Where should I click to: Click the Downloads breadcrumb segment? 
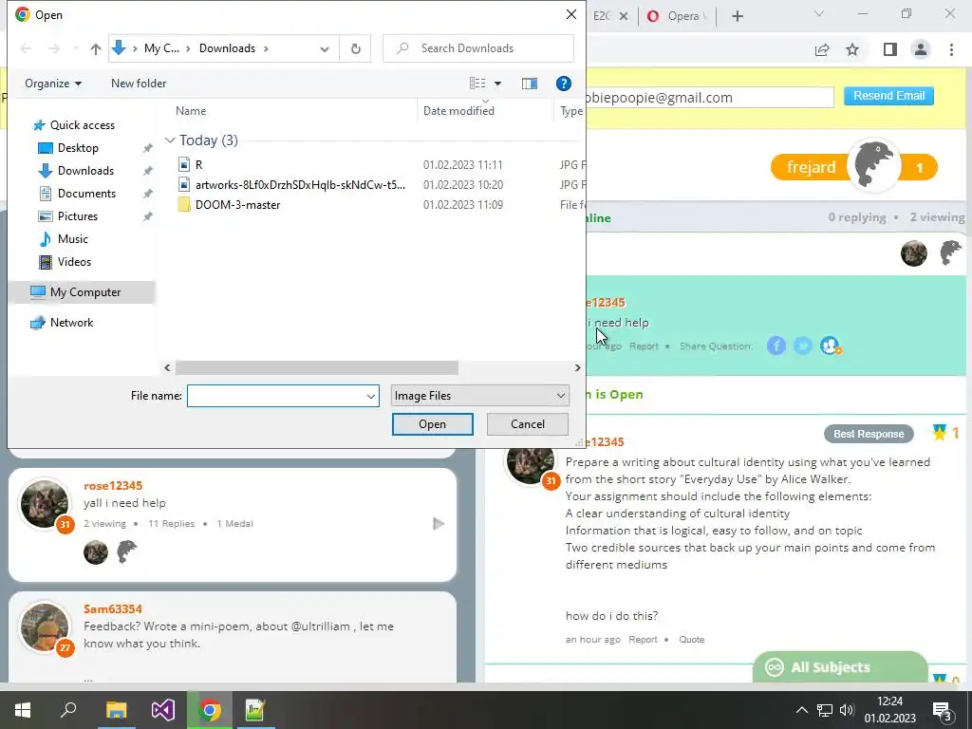click(x=227, y=48)
